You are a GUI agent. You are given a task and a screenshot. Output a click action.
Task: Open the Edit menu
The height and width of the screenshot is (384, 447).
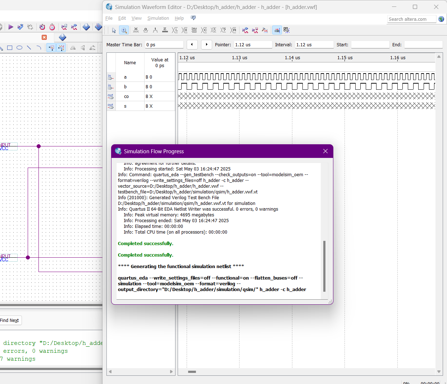122,18
